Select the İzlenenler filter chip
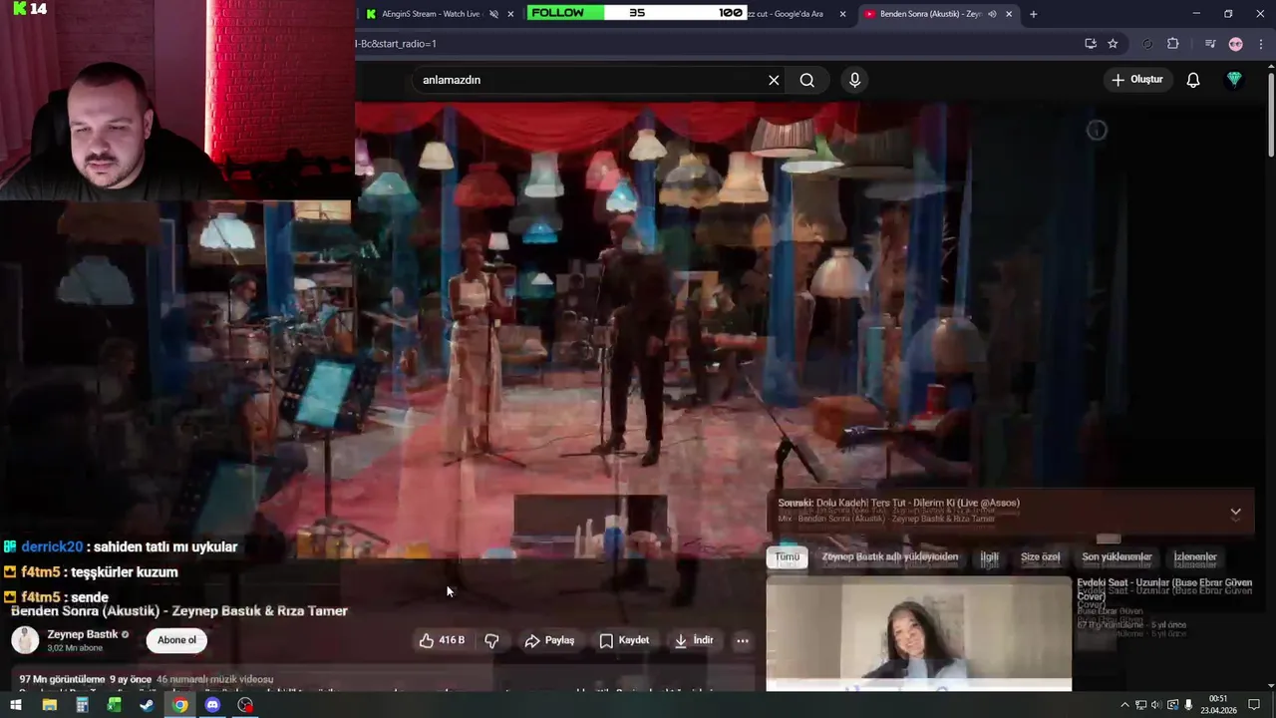Screen dimensions: 1276x718 click(1195, 557)
